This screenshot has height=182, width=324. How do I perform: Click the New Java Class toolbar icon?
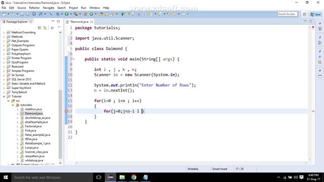pos(91,14)
